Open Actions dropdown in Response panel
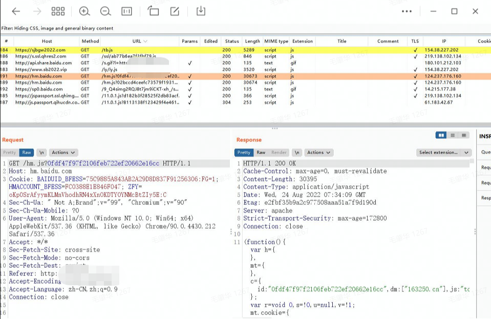Viewport: 491px width, 319px height. 319,153
